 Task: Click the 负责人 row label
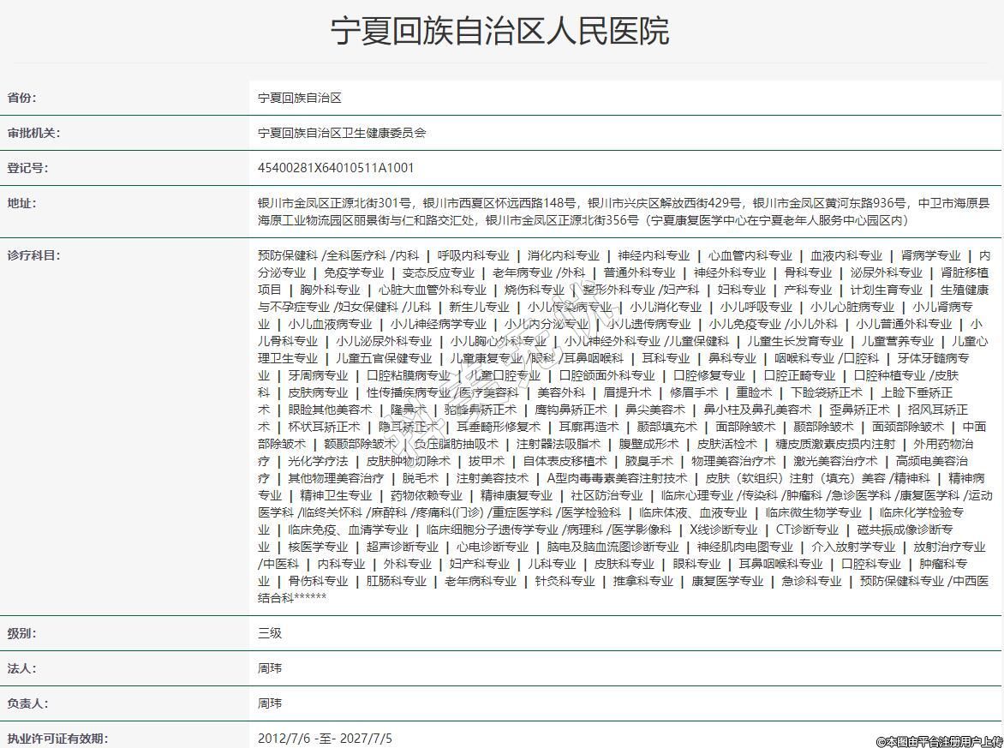[28, 704]
